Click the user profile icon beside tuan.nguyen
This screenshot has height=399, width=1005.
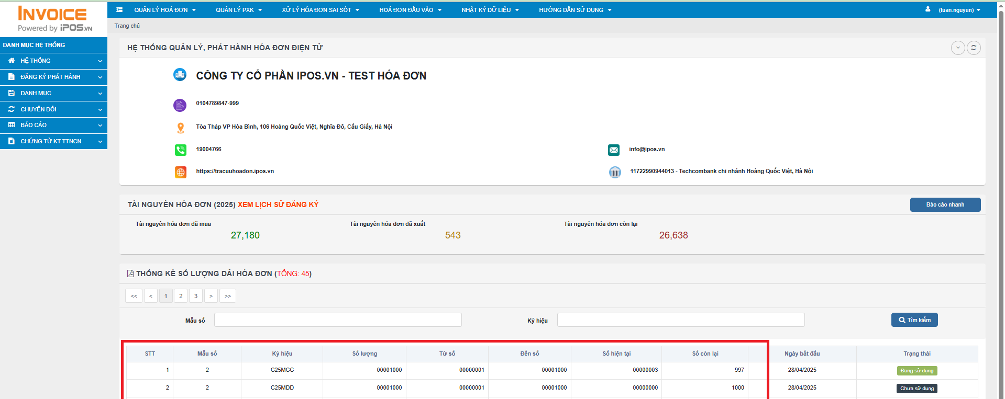pyautogui.click(x=928, y=9)
